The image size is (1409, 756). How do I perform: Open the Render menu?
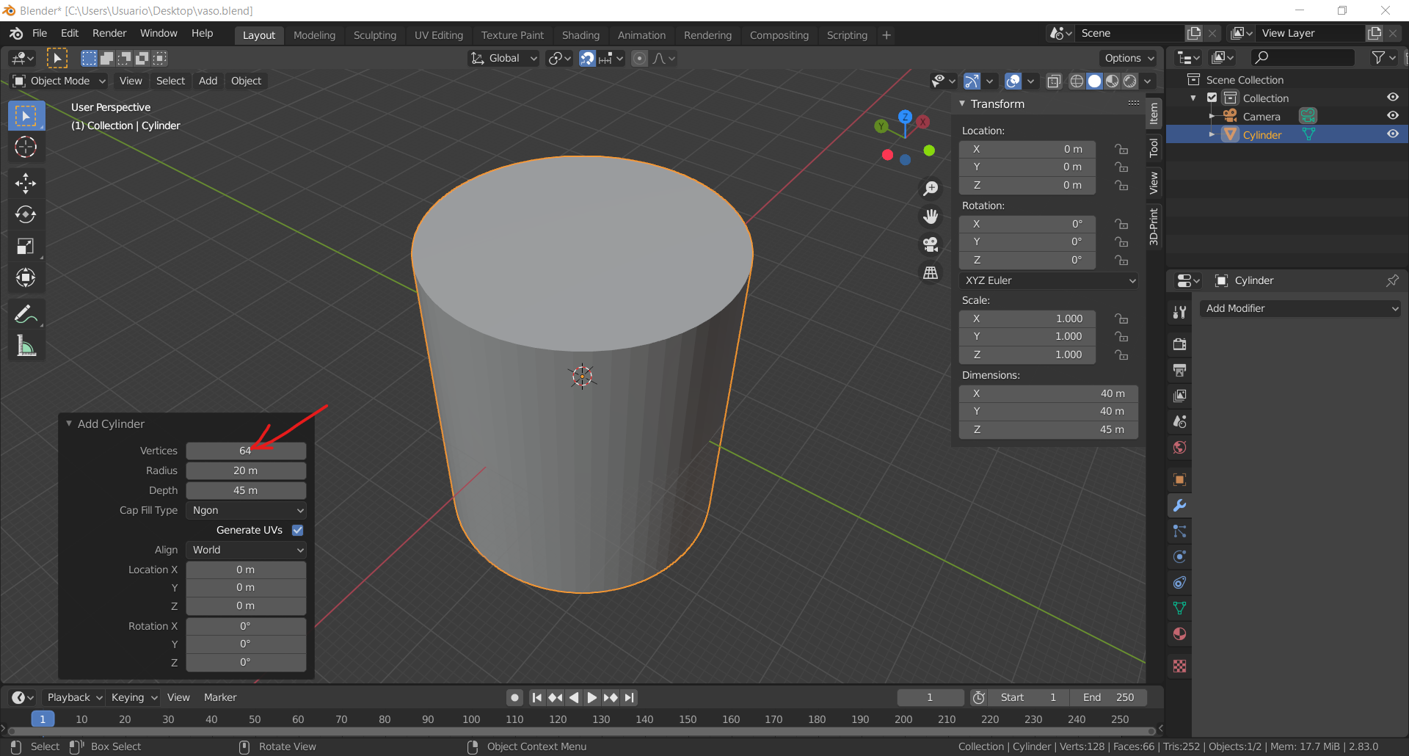point(109,34)
